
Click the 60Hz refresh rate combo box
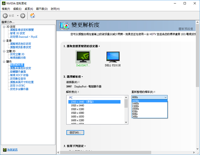click(x=149, y=97)
